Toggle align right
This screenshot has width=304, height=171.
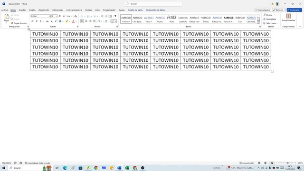coord(90,21)
